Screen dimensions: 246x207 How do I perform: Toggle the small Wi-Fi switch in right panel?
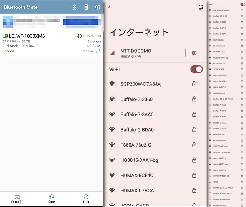[x=243, y=4]
